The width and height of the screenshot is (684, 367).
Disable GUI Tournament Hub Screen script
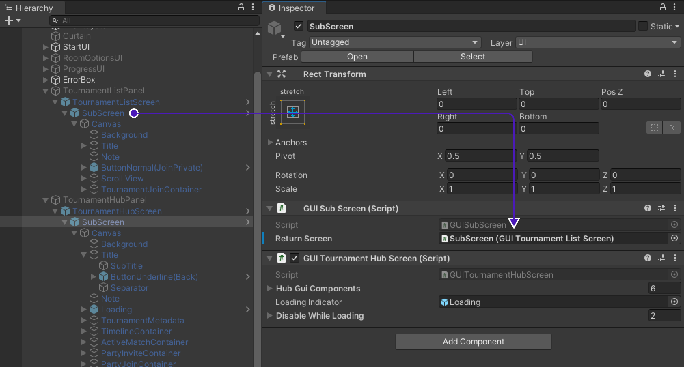click(294, 258)
